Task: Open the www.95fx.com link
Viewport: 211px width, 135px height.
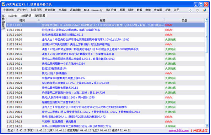Action: point(179,130)
